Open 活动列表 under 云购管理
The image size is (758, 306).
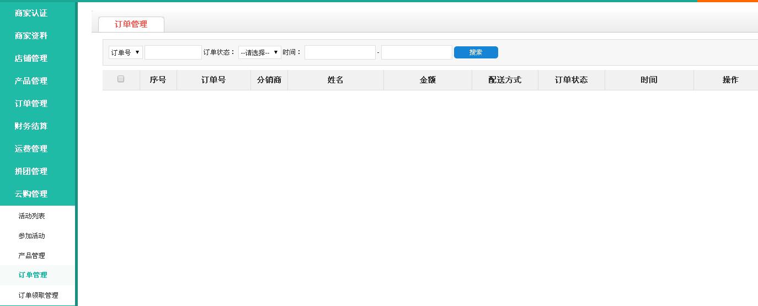pos(32,216)
